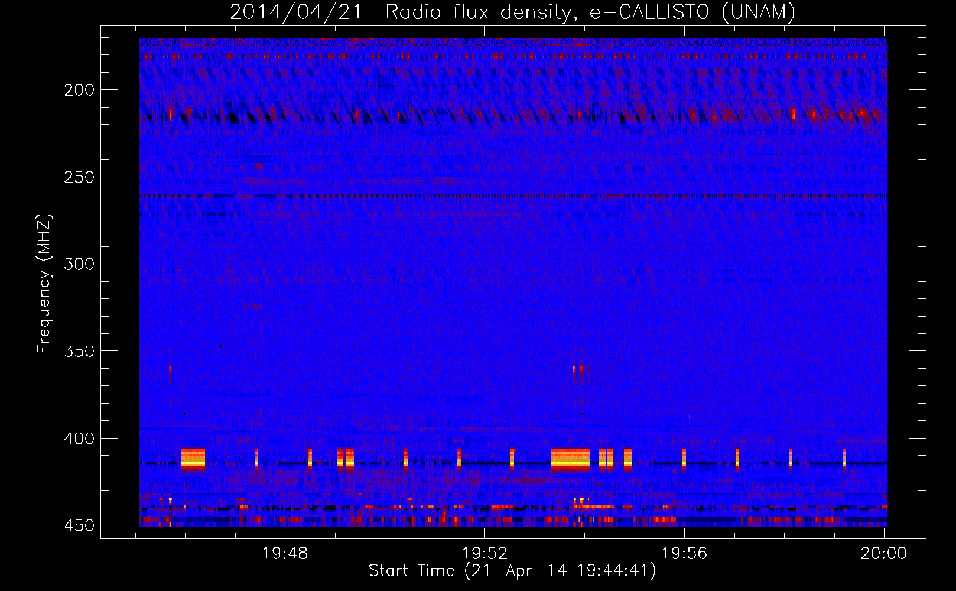Click the 450 frequency tick label
Viewport: 956px width, 591px height.
tap(79, 525)
